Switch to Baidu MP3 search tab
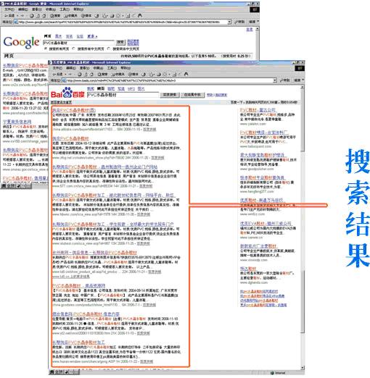The width and height of the screenshot is (370, 378). click(x=131, y=89)
